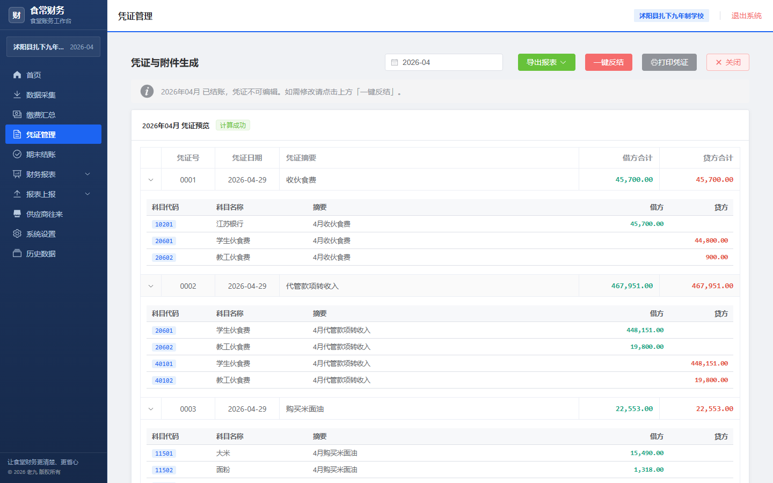Open 历史数据 menu item
Viewport: 773px width, 483px height.
pos(53,253)
